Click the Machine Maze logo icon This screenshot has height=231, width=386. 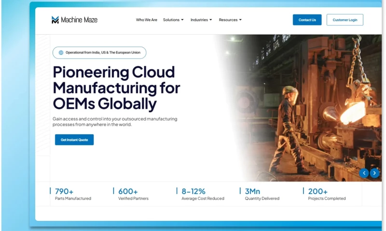pos(55,20)
